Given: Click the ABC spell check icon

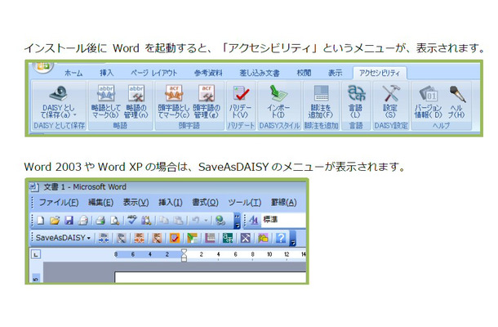Looking at the screenshot, I should tap(131, 220).
